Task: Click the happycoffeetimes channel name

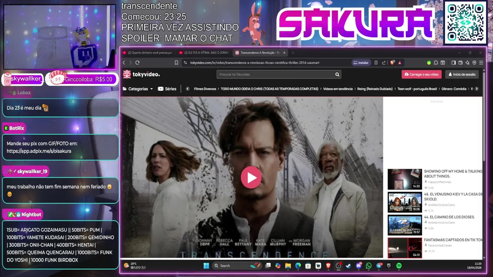Action: 439,182
